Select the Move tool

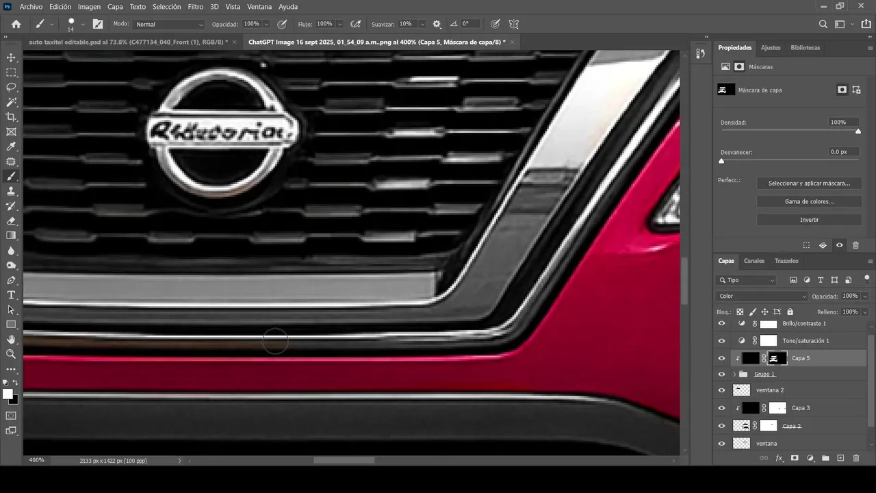coord(11,58)
